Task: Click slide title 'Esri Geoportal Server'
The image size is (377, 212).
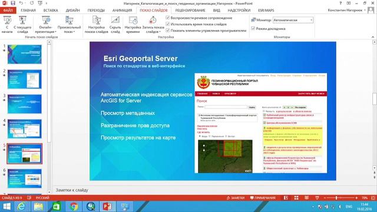Action: pos(140,58)
